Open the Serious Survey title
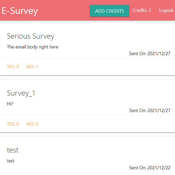Viewport: 175px width, 175px height. point(31,36)
